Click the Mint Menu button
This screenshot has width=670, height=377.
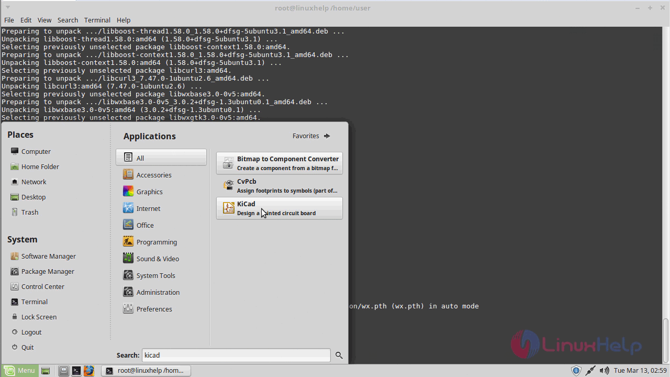pyautogui.click(x=19, y=370)
